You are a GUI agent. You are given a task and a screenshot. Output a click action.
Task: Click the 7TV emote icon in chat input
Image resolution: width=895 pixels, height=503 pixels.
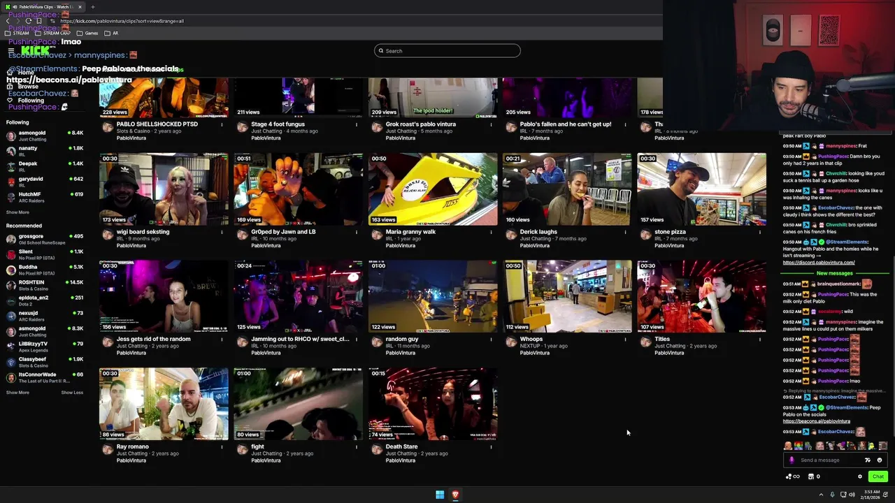pyautogui.click(x=868, y=460)
